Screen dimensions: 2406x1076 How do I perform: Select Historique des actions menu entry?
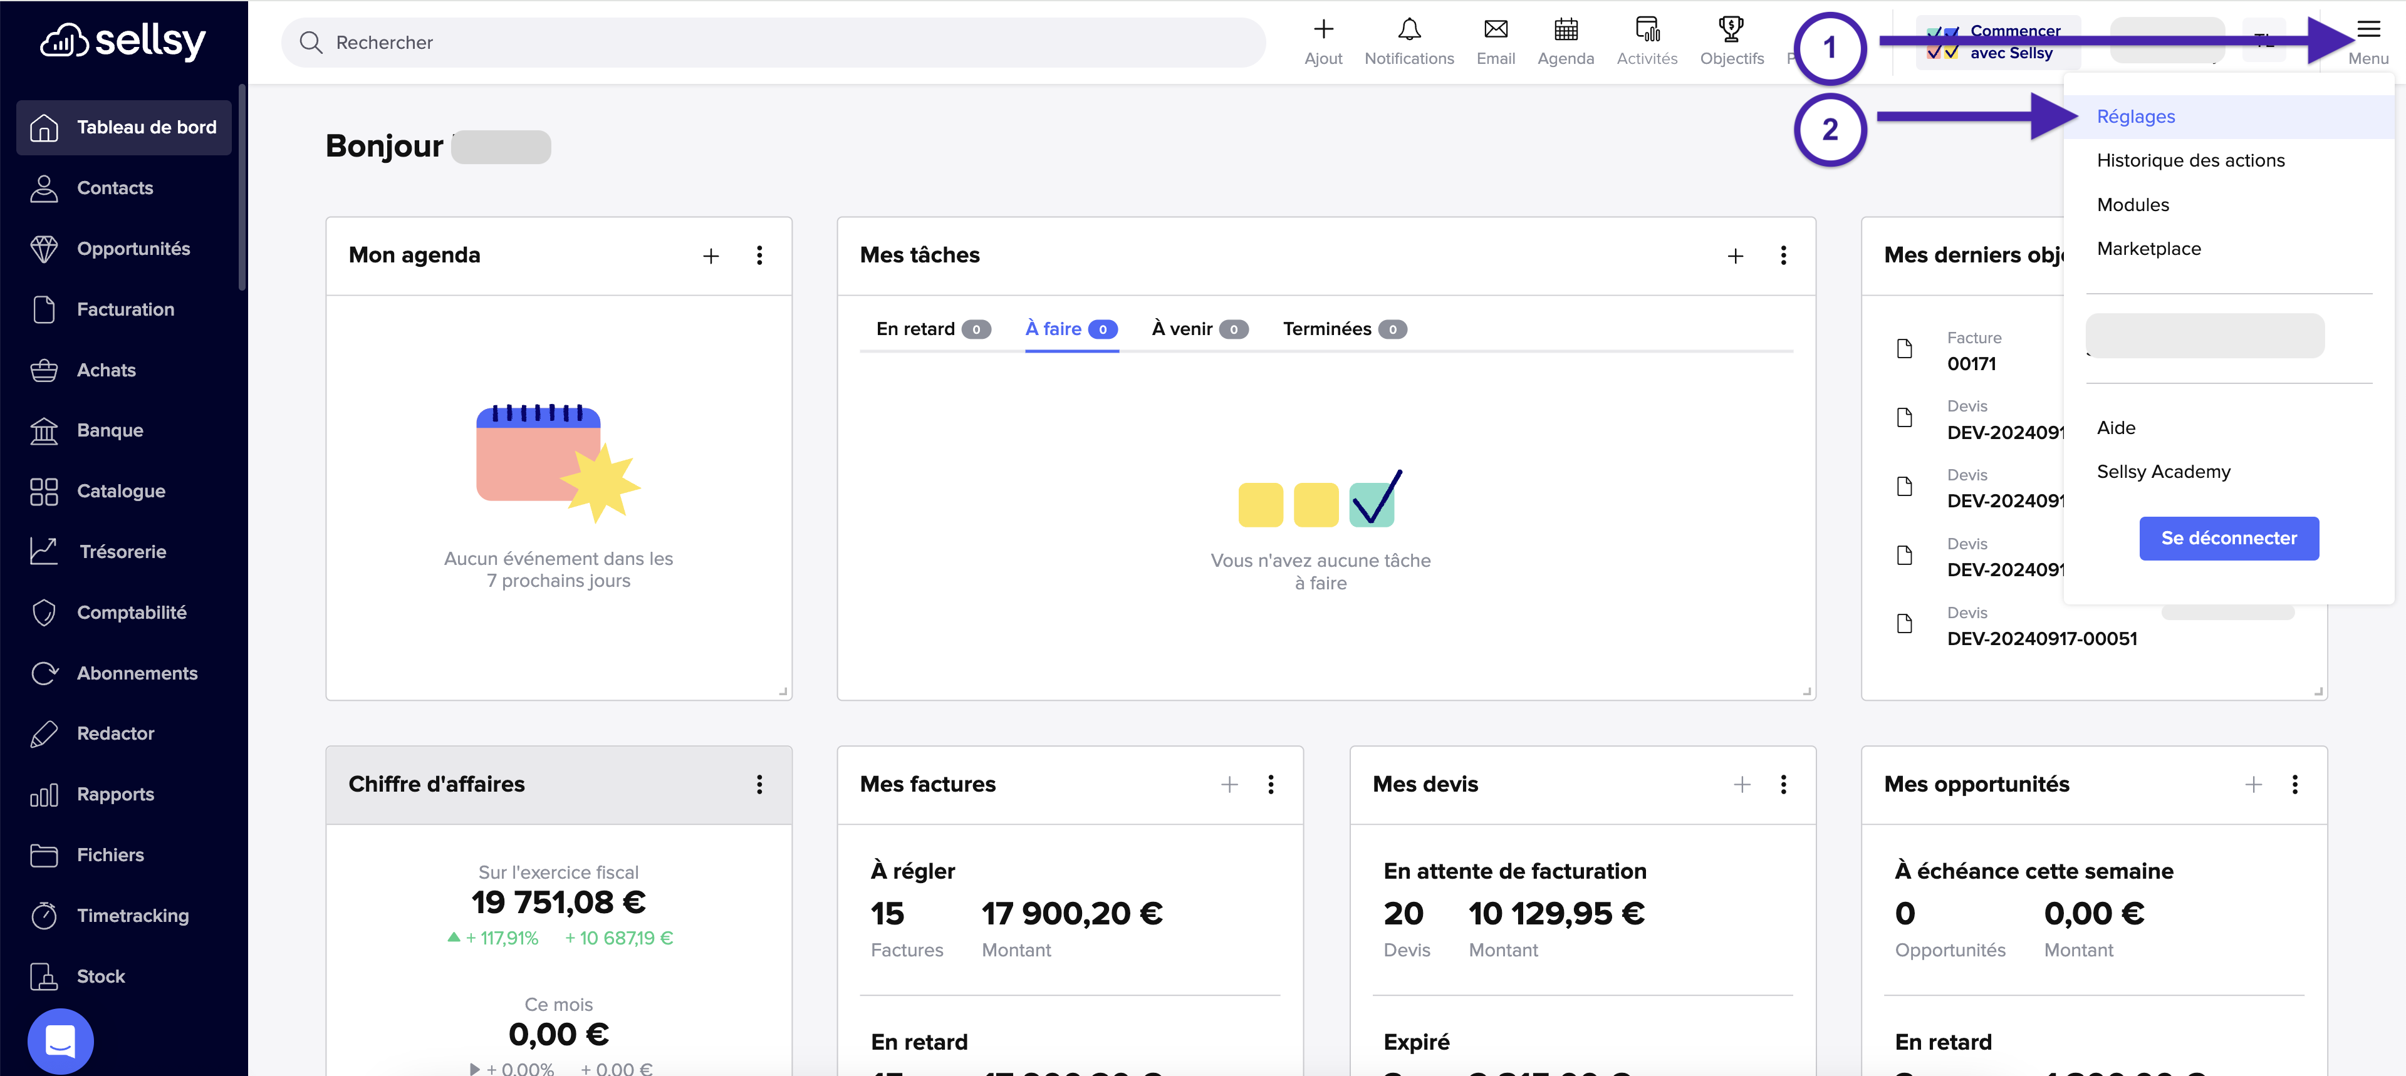2190,161
